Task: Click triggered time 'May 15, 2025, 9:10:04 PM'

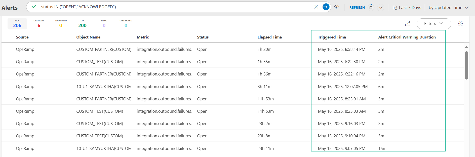Action: (341, 136)
